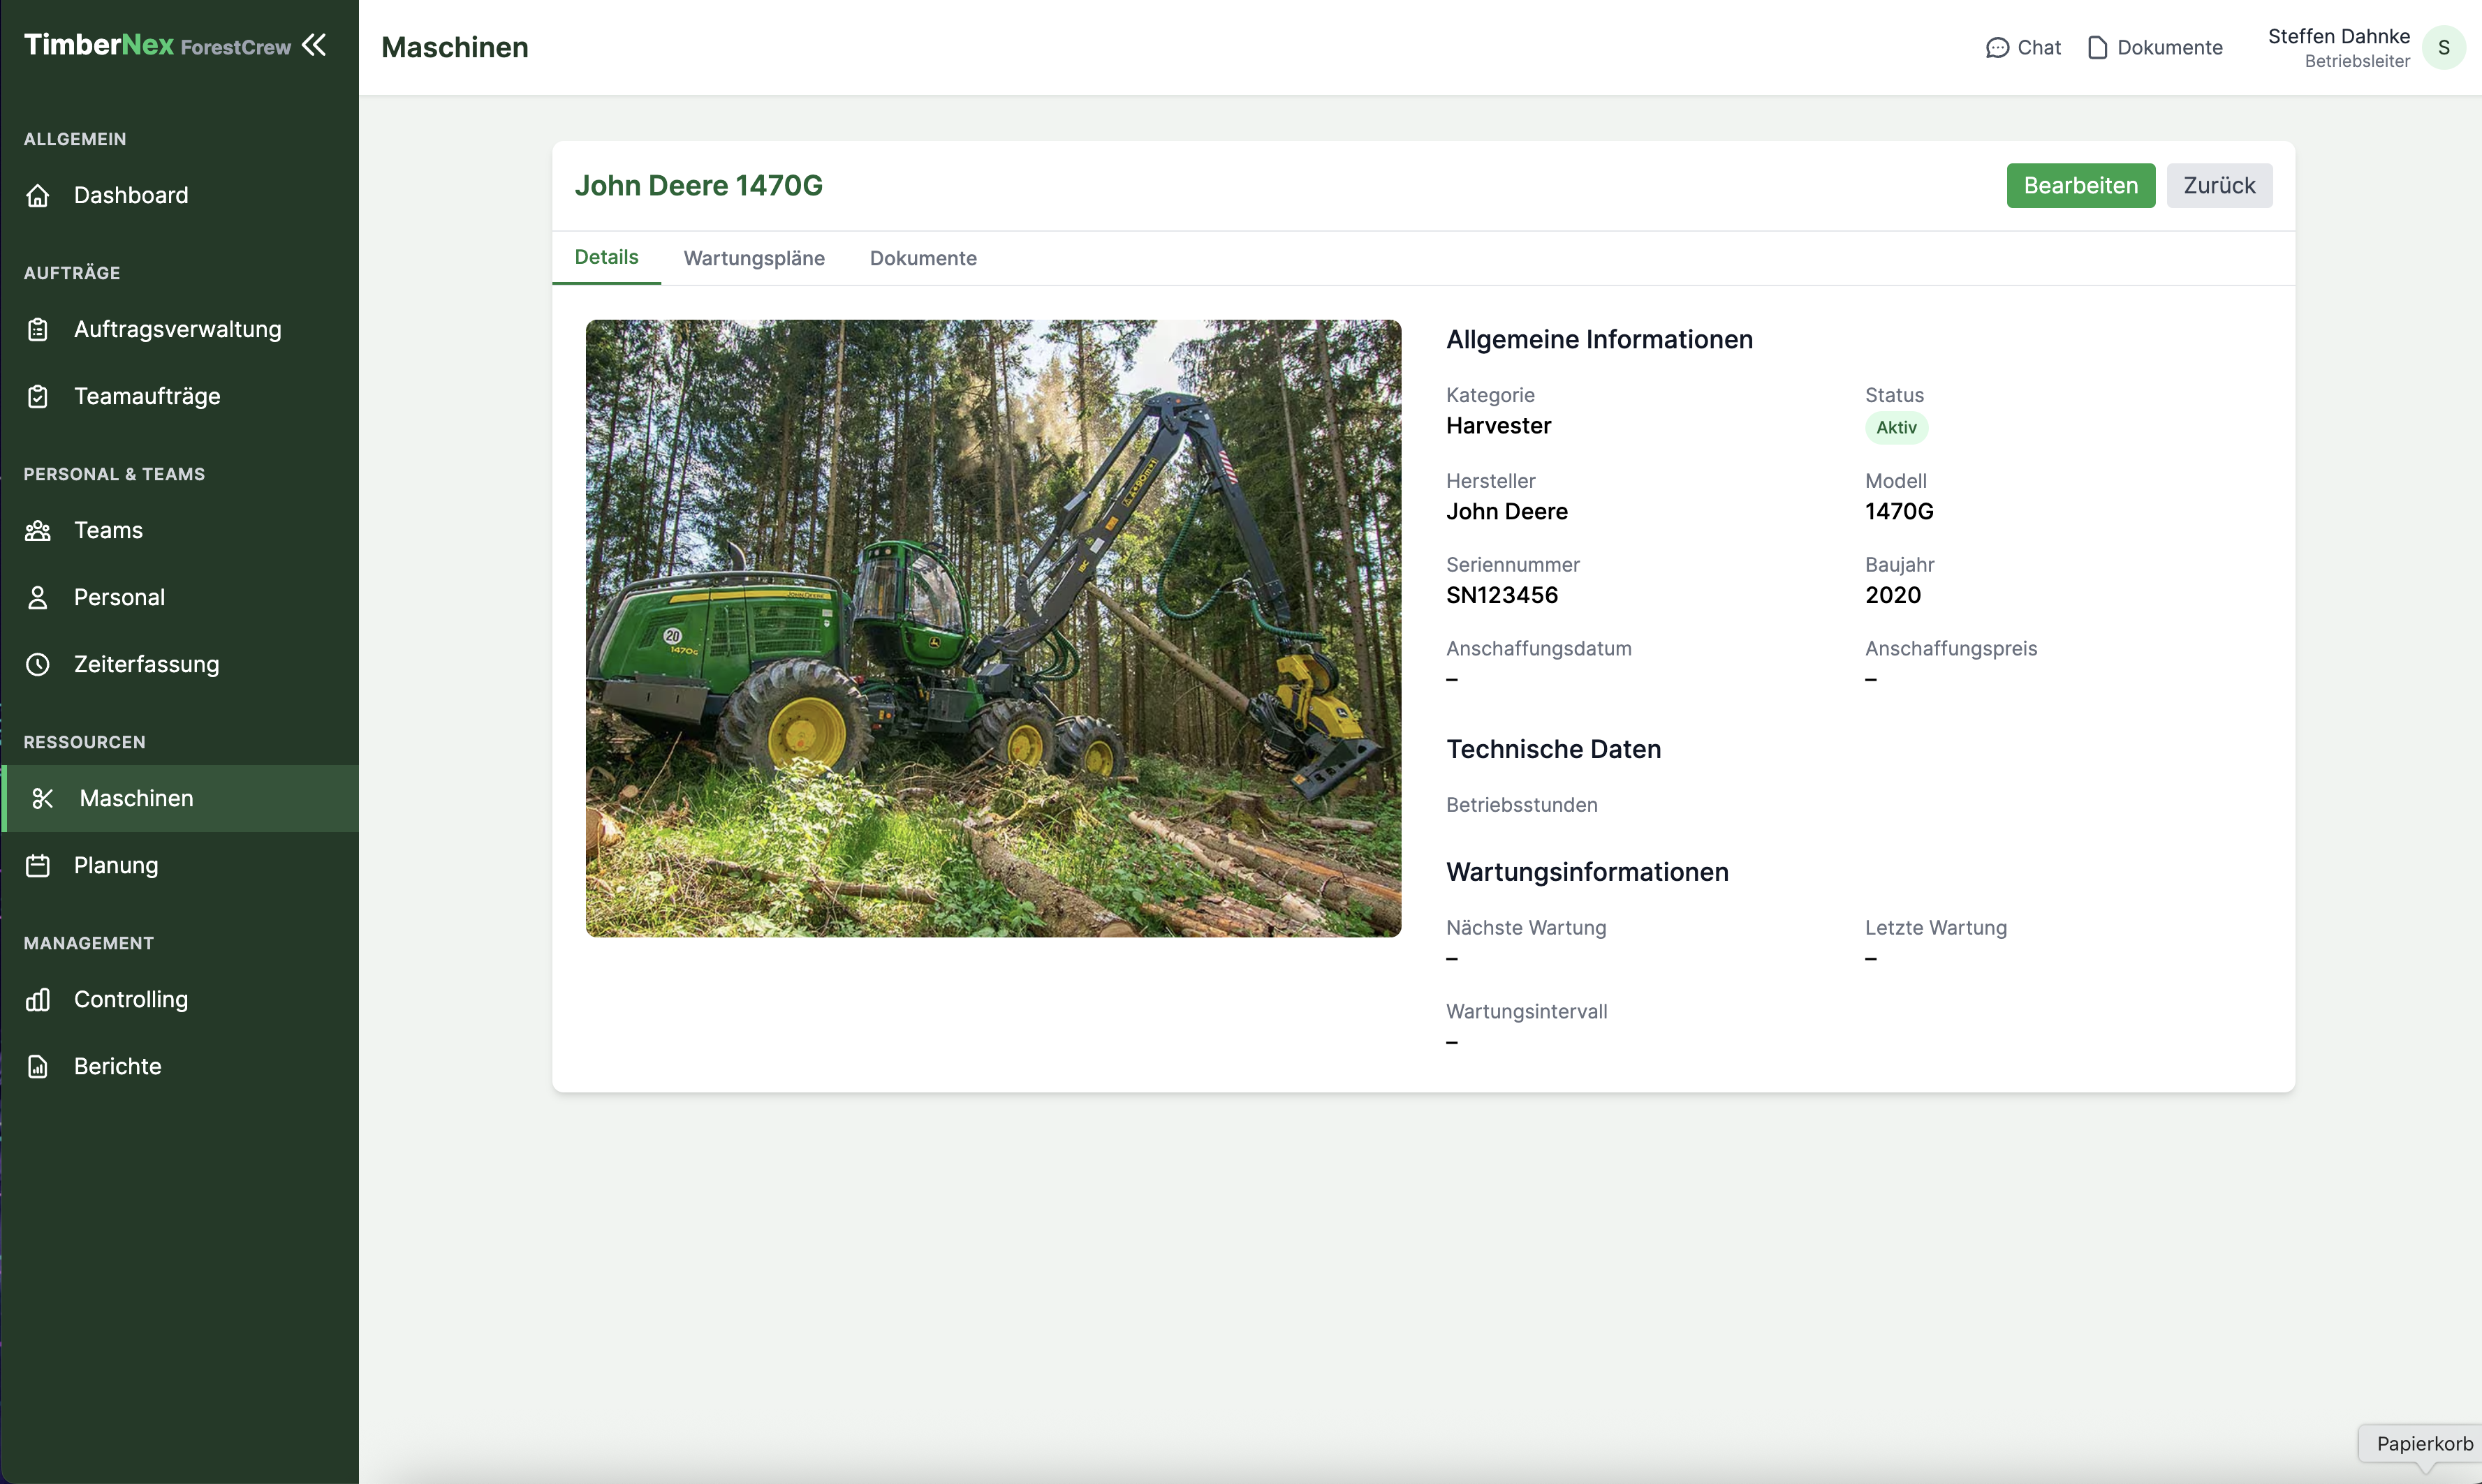Screen dimensions: 2482x1484
Task: Click the Anschaffungspreis label
Action: tap(1951, 649)
